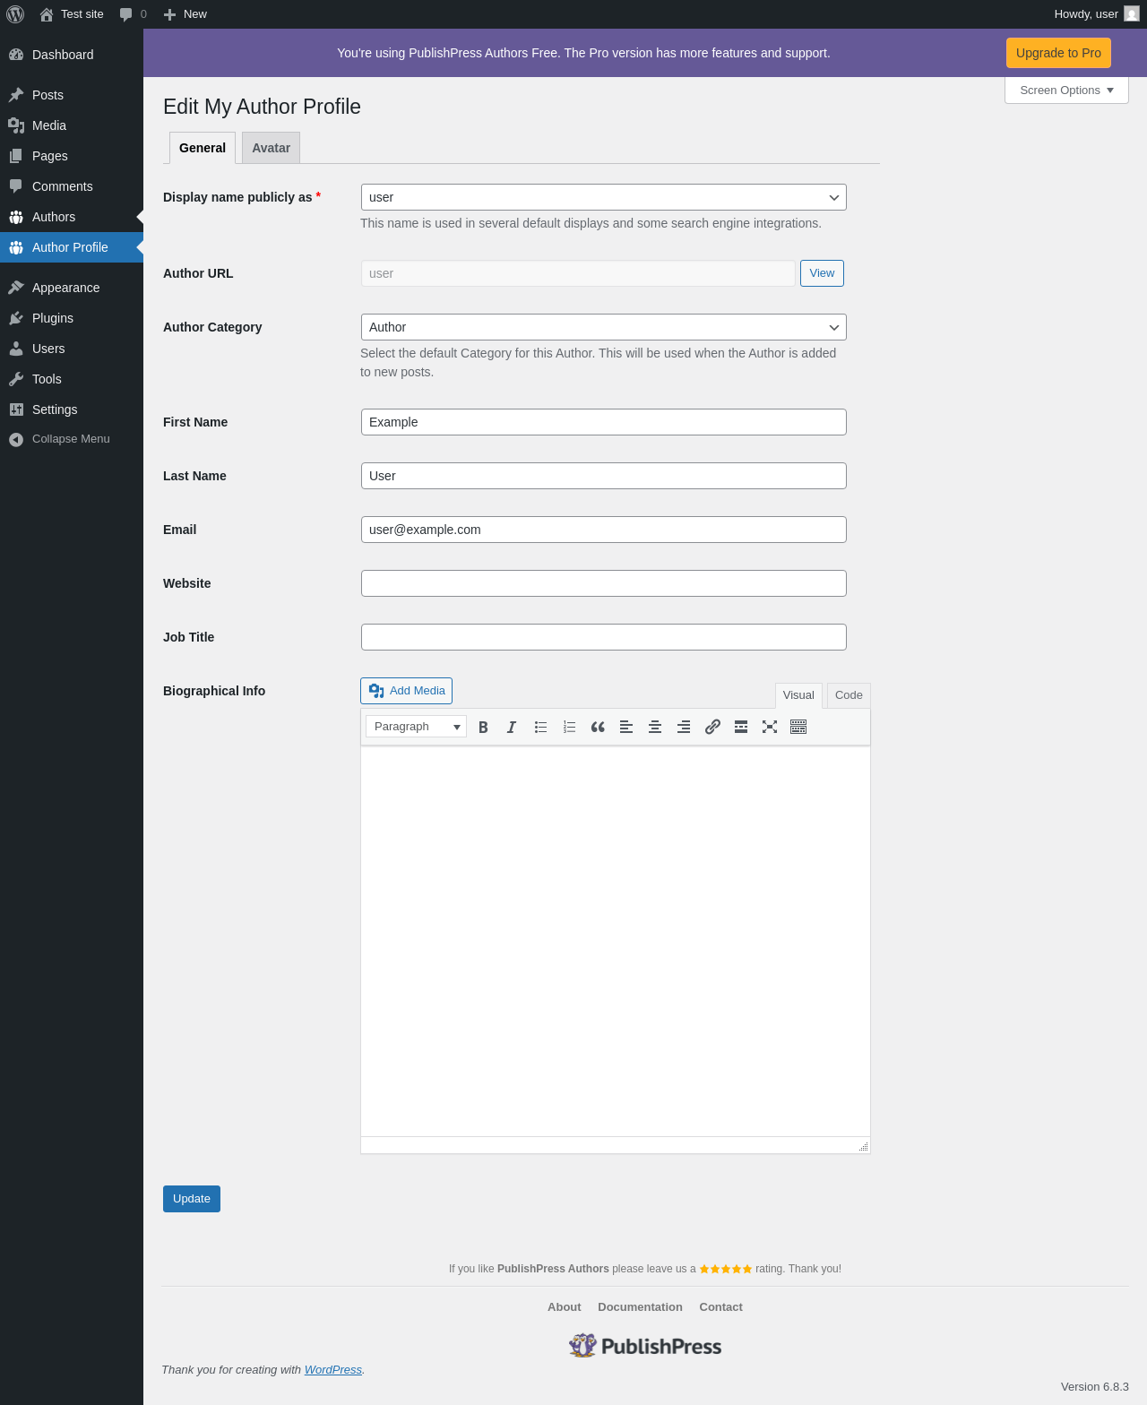
Task: Click View button next to Author URL
Action: coord(822,273)
